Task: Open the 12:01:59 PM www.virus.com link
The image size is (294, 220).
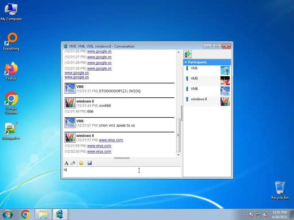Action: (x=99, y=146)
